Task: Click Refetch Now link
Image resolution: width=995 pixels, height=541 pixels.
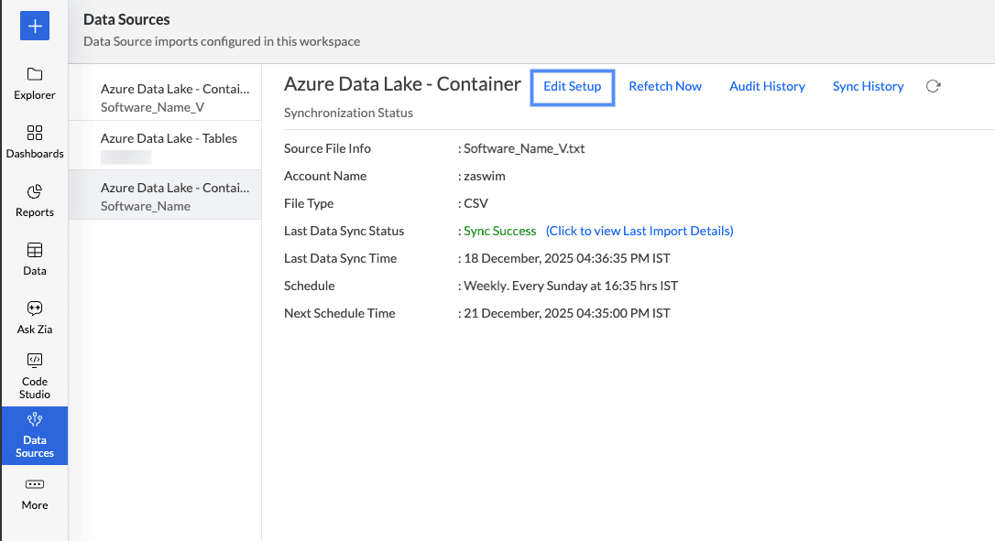Action: (x=665, y=86)
